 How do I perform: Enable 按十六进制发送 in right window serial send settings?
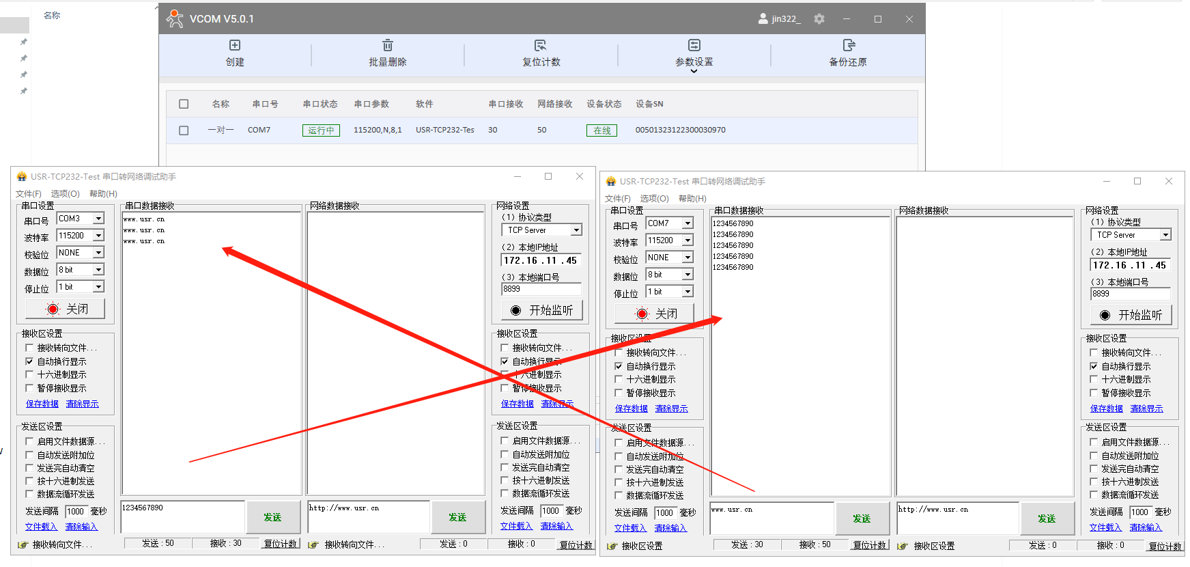point(619,483)
